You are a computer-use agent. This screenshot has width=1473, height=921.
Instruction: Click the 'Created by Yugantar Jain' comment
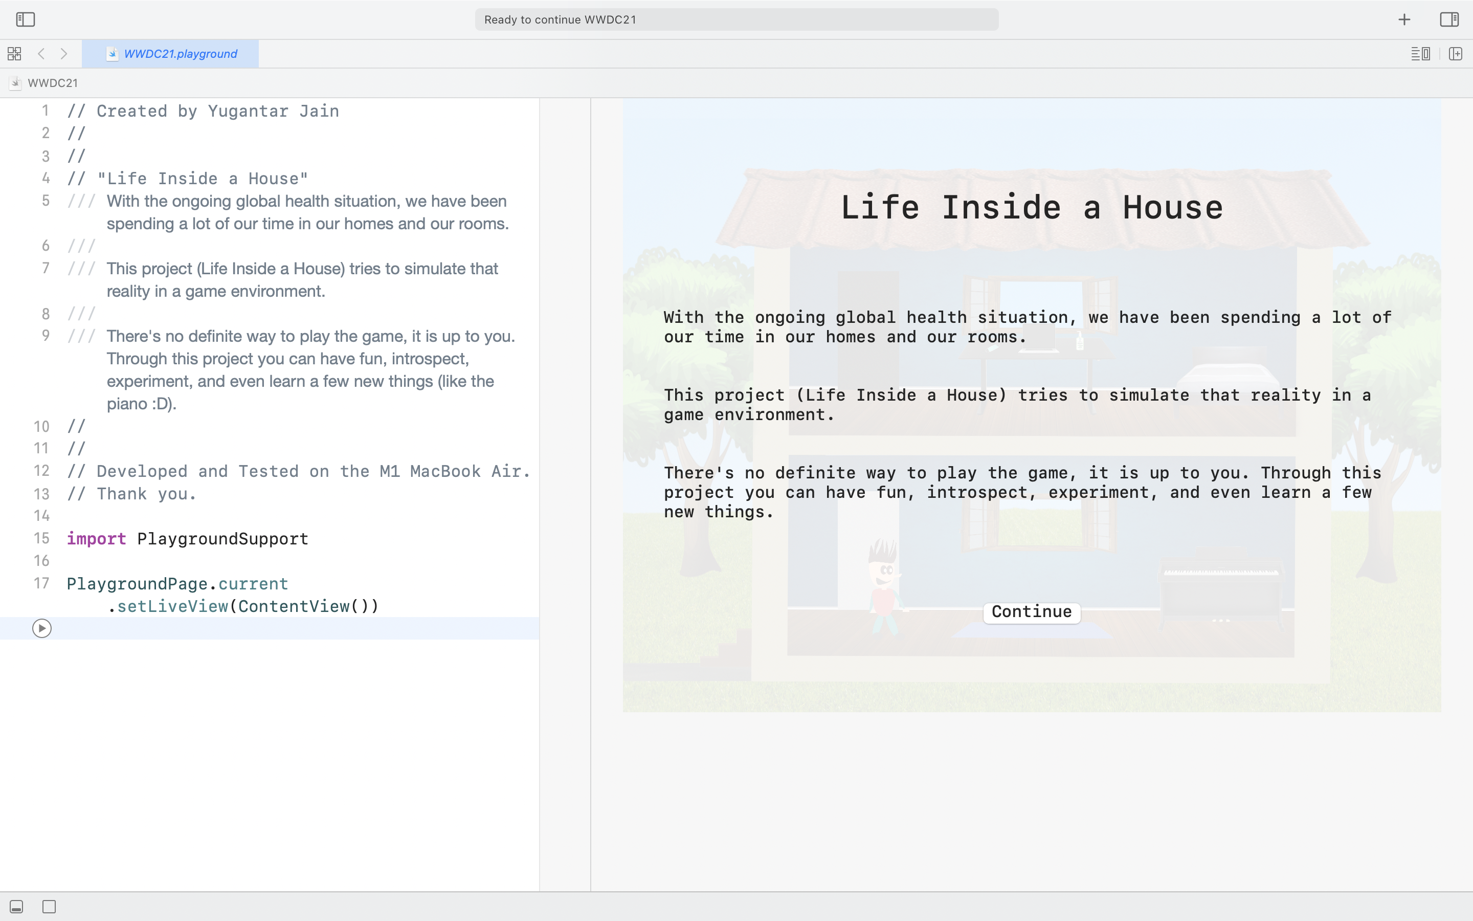click(203, 111)
